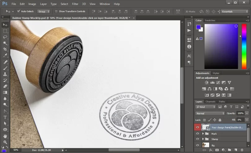251x153 pixels.
Task: Click the rainbow hue slider strip
Action: 244,46
